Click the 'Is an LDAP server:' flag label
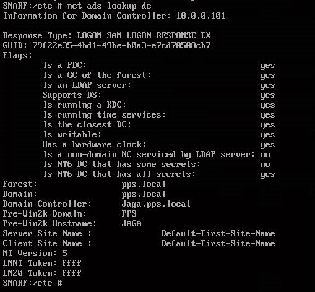Screen dimensions: 315x292 click(x=87, y=85)
